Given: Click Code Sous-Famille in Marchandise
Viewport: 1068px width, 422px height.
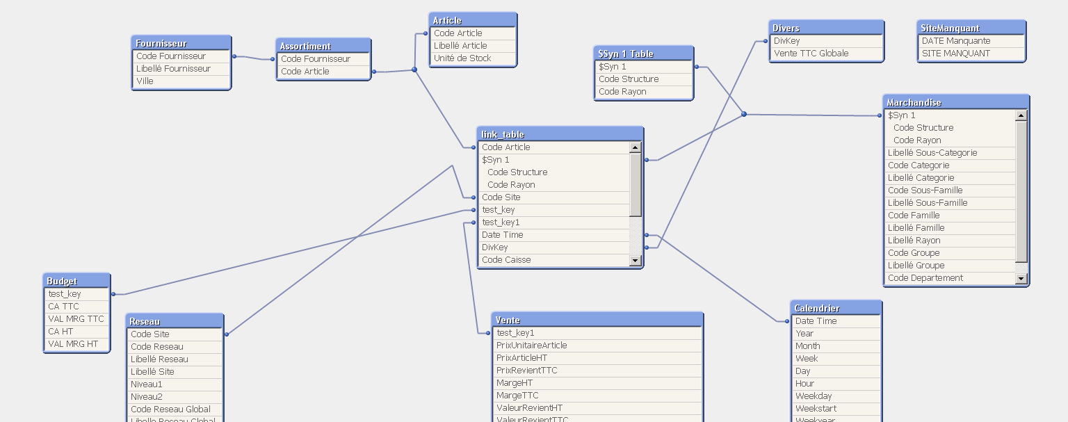Looking at the screenshot, I should [950, 190].
